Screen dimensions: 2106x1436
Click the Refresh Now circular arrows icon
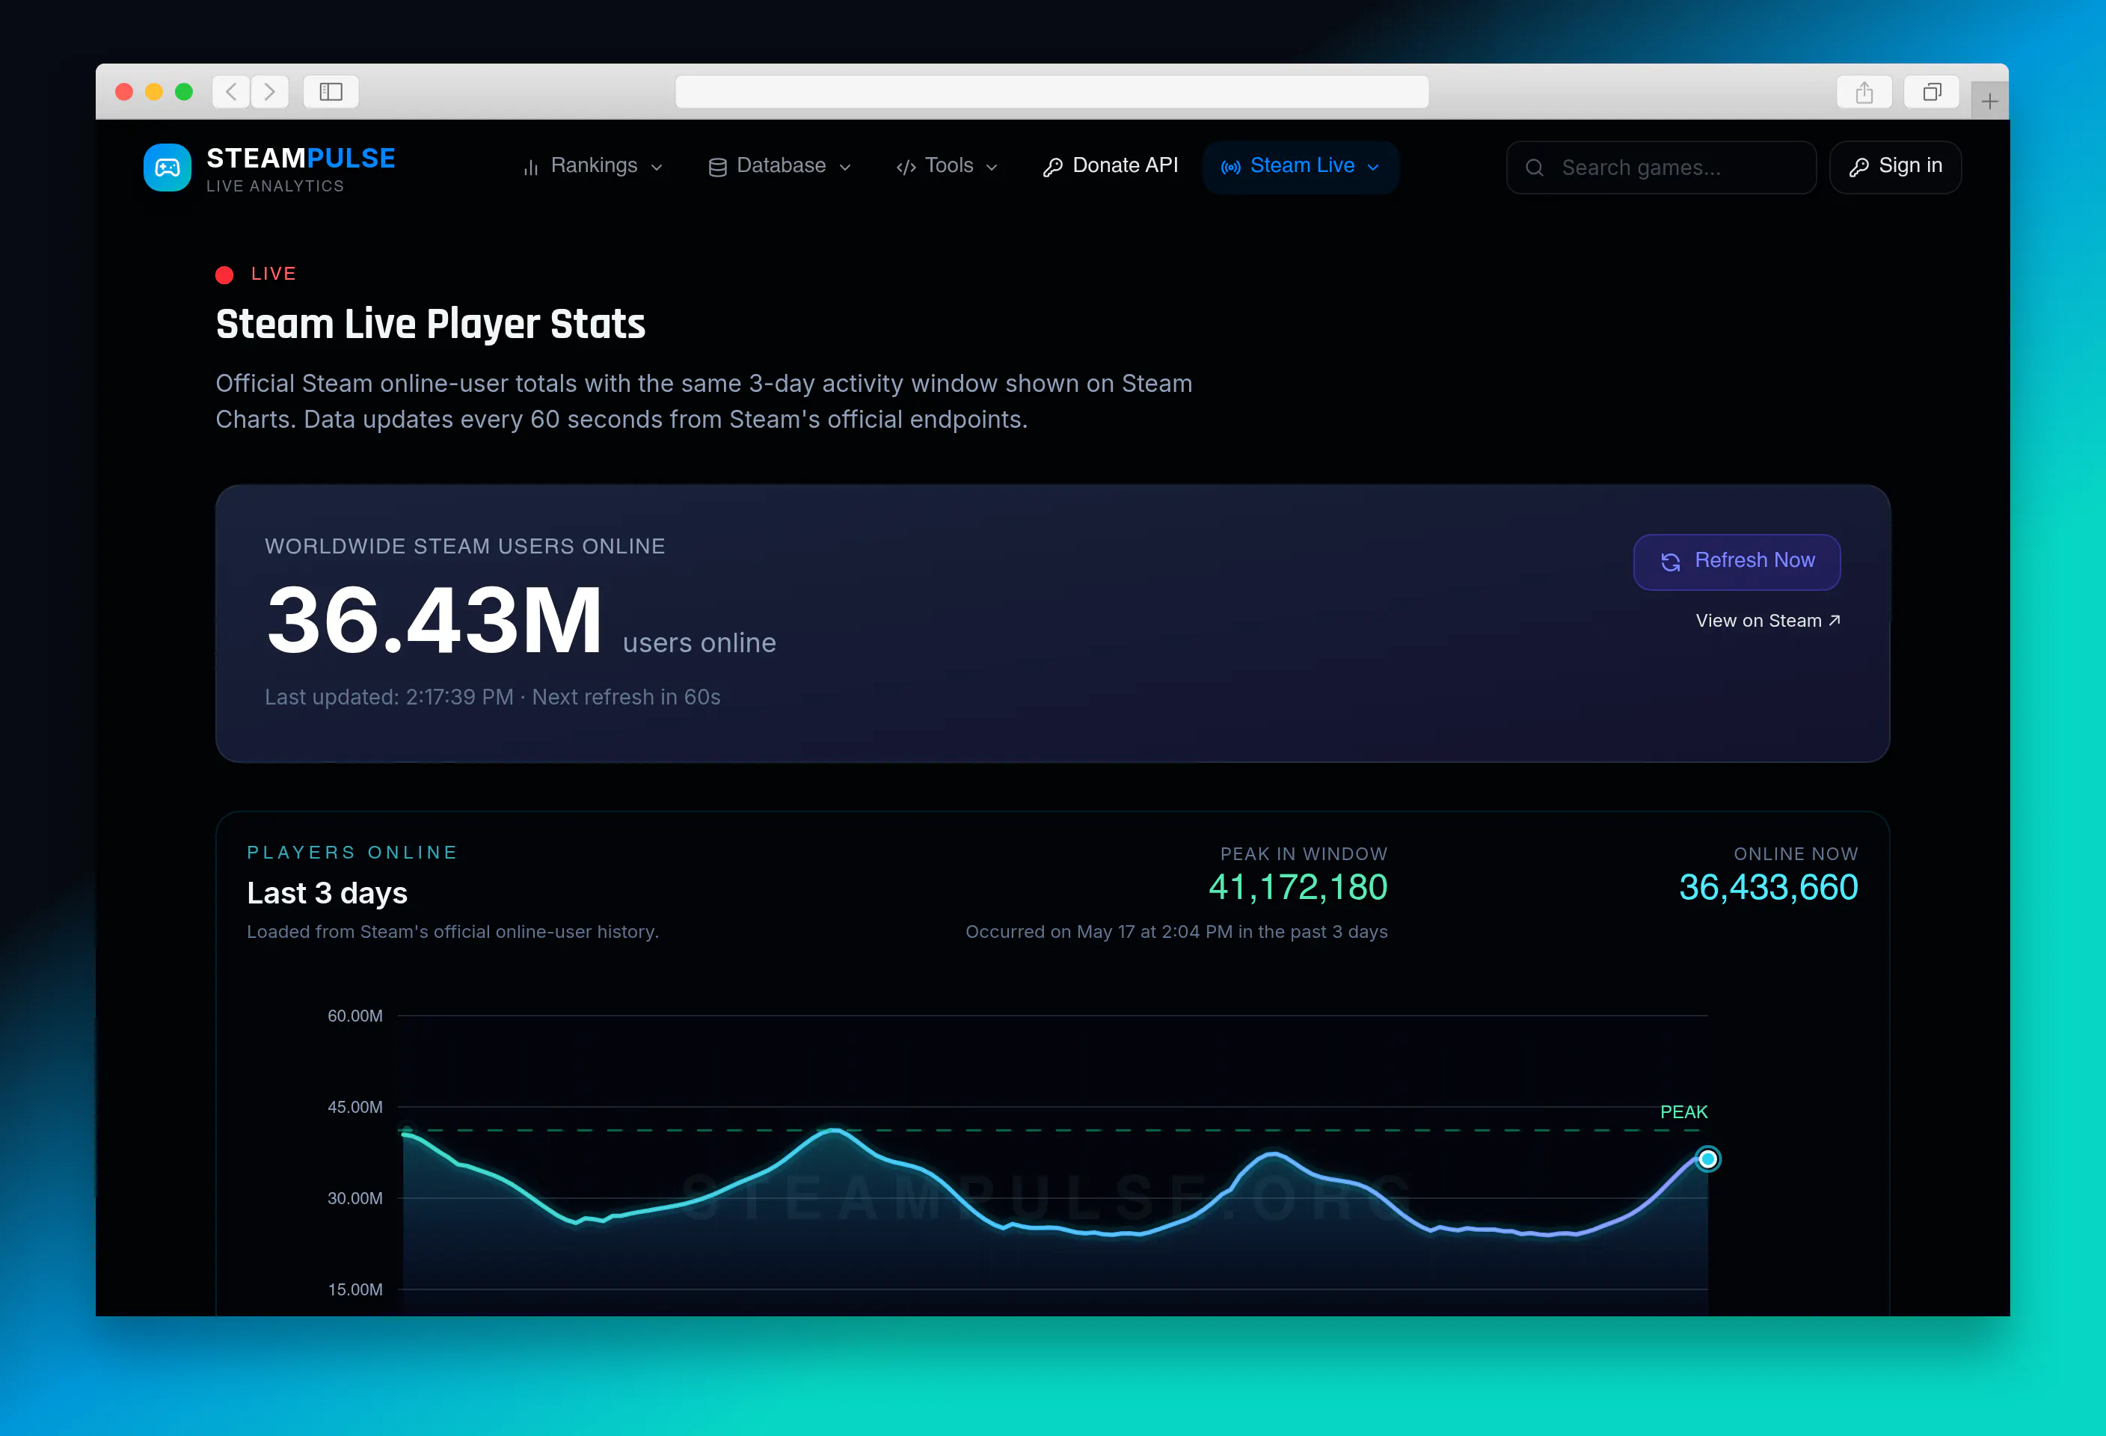pos(1670,562)
